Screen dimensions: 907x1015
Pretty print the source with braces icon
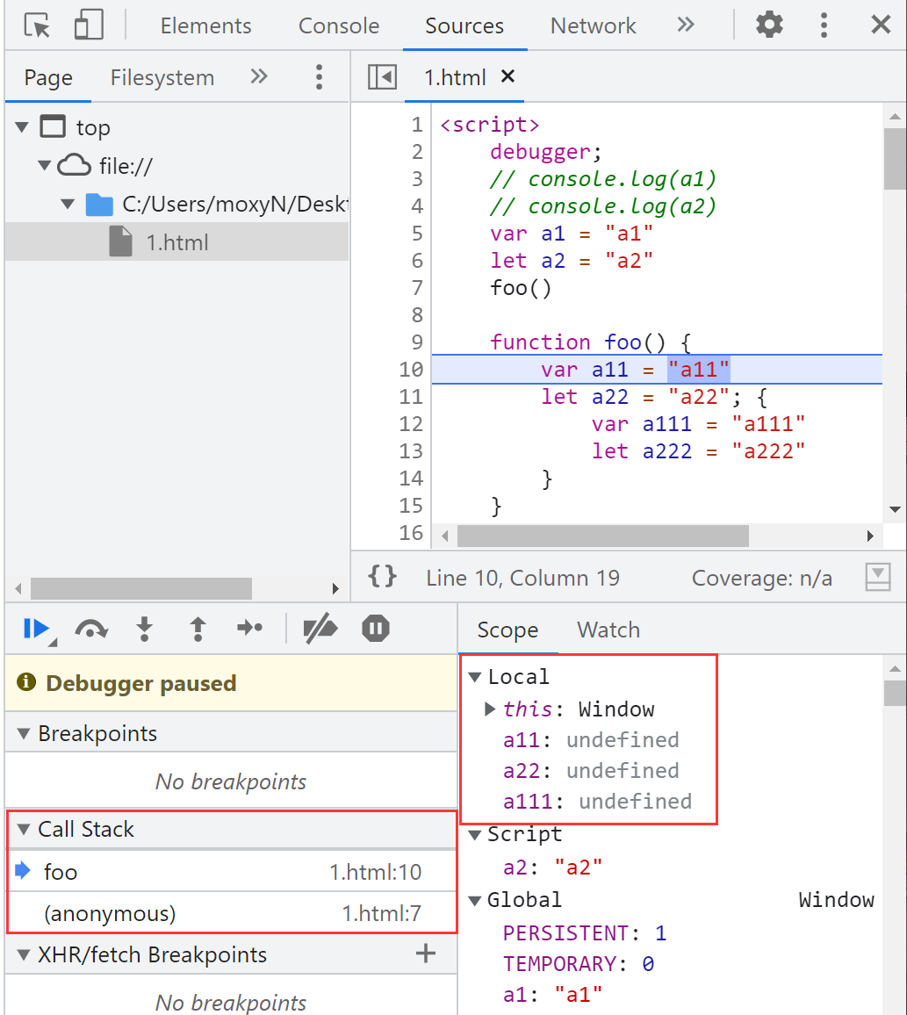[383, 577]
